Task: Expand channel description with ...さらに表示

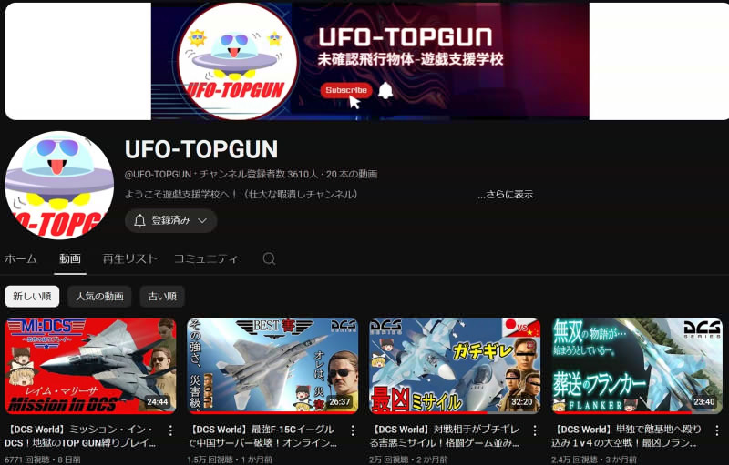Action: coord(506,195)
